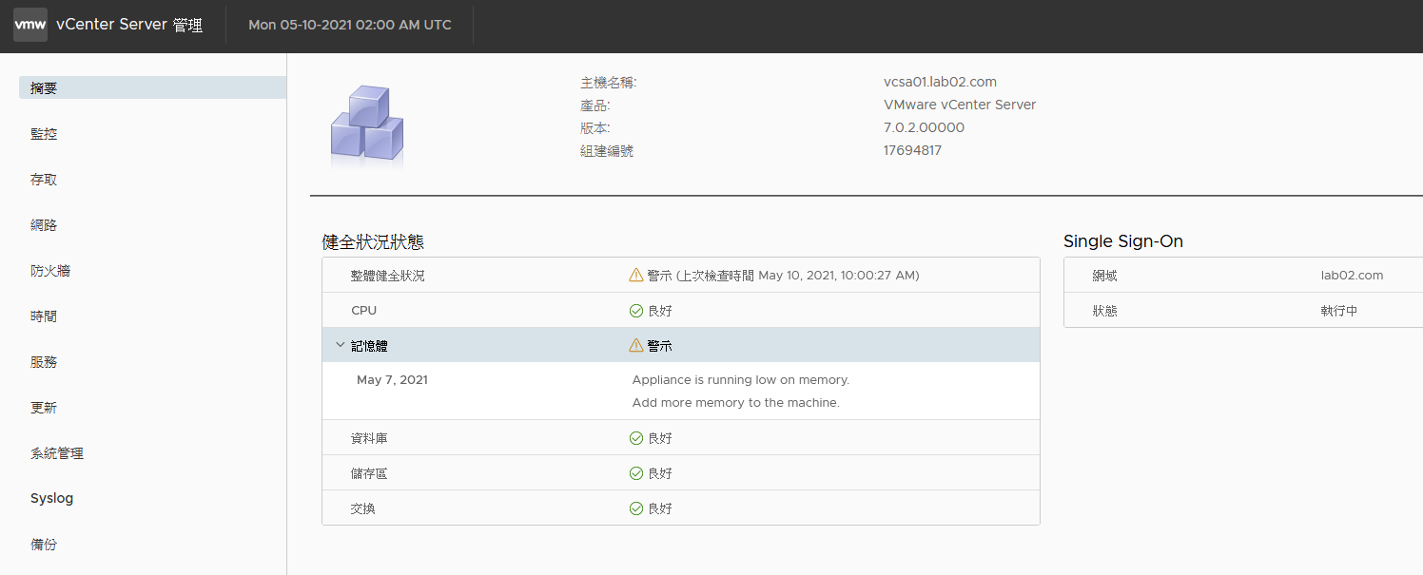Collapse the 記憶體 health row
This screenshot has height=575, width=1423.
341,346
